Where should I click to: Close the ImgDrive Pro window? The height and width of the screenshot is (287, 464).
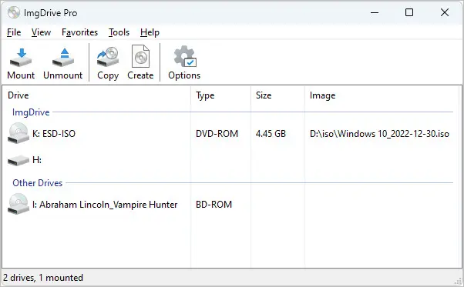(445, 12)
